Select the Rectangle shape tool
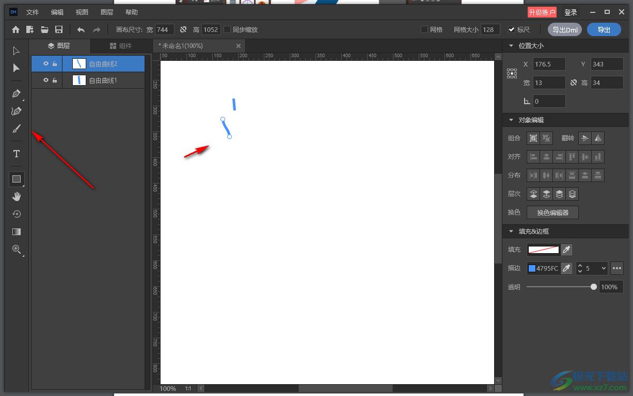633x396 pixels. (16, 179)
